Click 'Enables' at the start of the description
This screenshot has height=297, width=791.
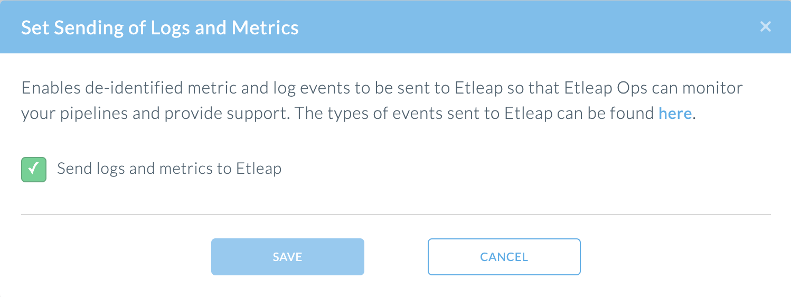point(51,87)
